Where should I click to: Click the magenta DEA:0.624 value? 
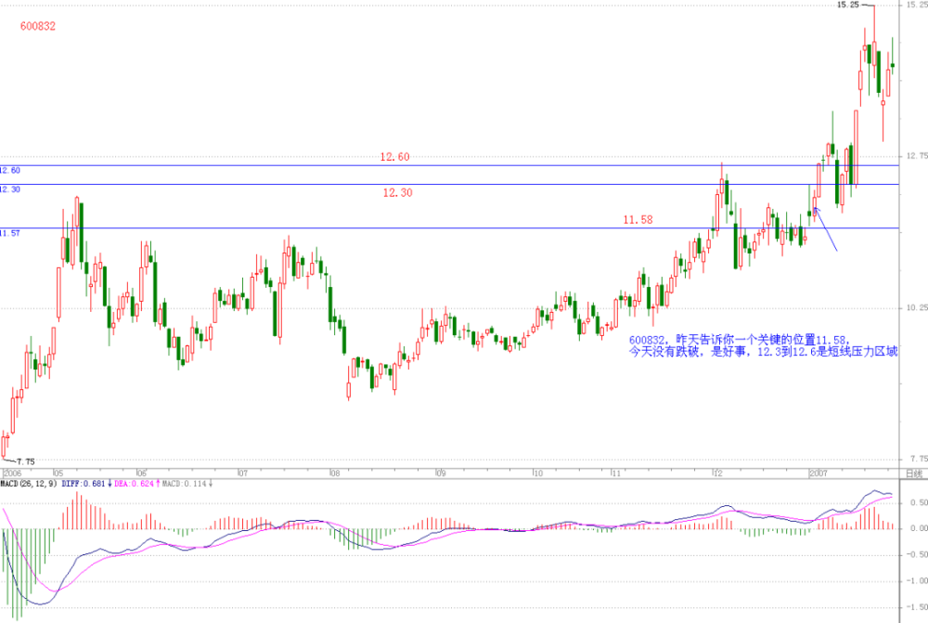tap(135, 484)
